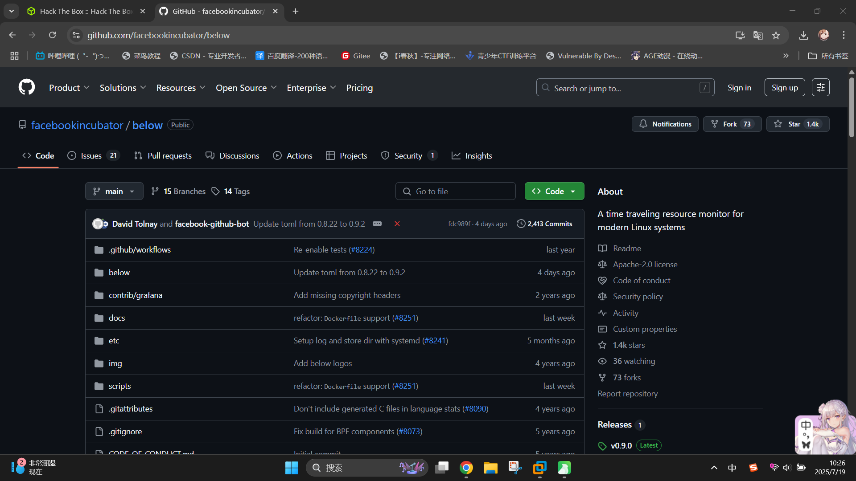This screenshot has width=856, height=481.
Task: Click the Windows Start button
Action: 292,468
